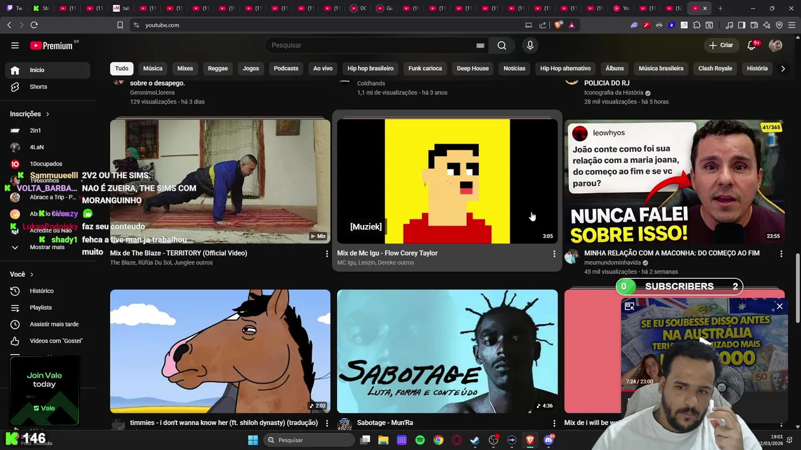Open the browser extensions puzzle icon
This screenshot has height=450, width=801.
[x=696, y=25]
